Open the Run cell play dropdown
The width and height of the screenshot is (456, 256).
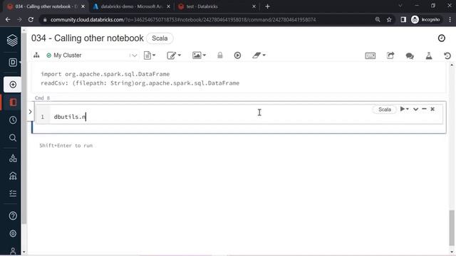[x=404, y=109]
